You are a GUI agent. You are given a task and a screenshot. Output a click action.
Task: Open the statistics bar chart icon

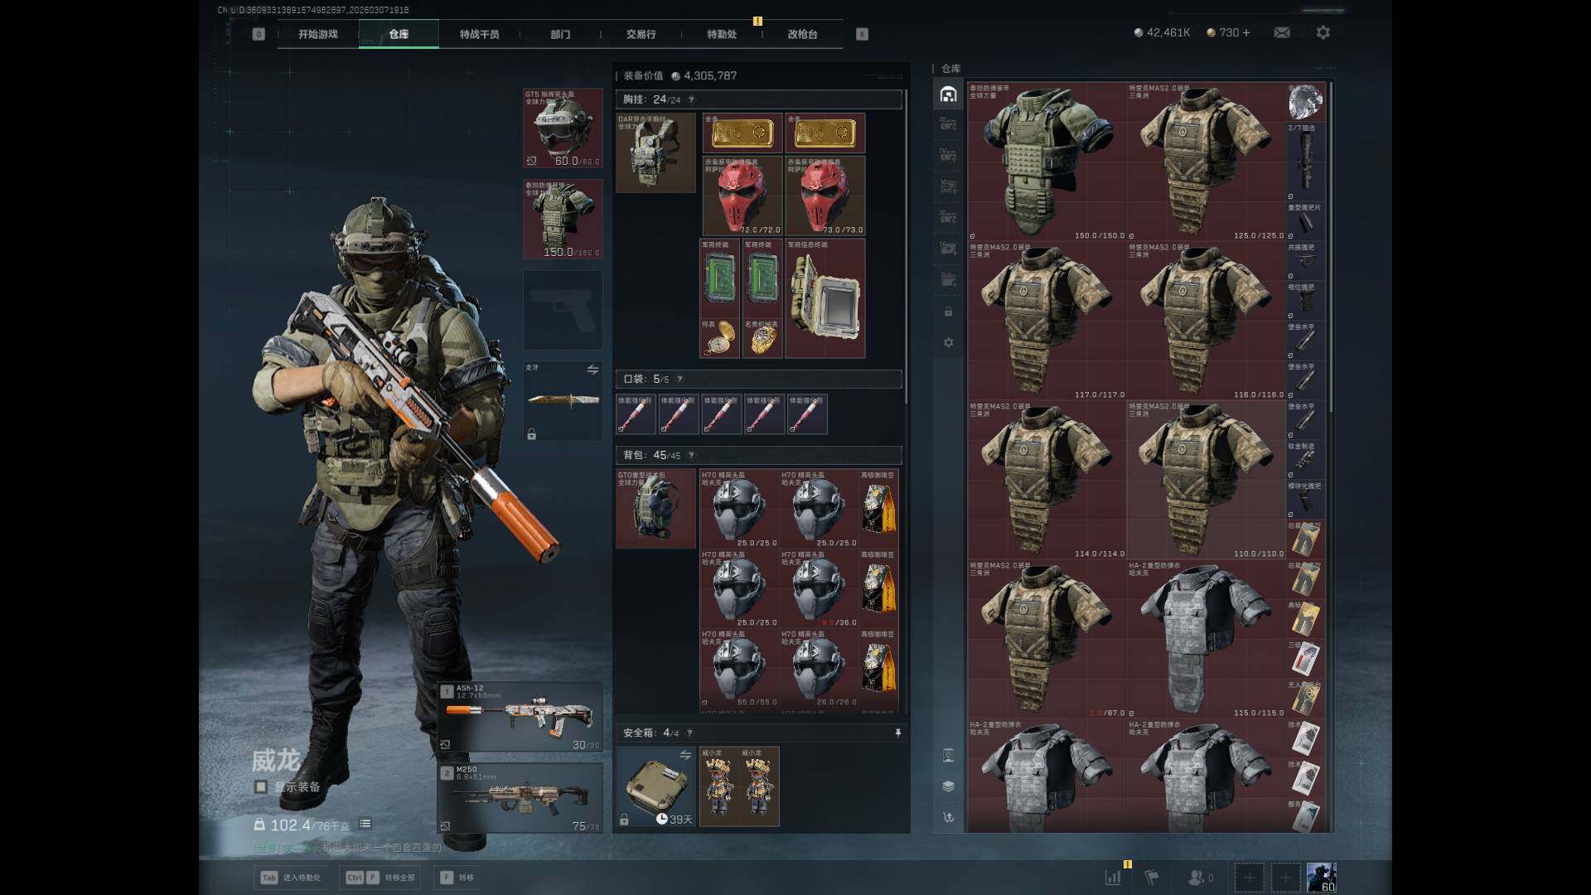[x=1113, y=877]
